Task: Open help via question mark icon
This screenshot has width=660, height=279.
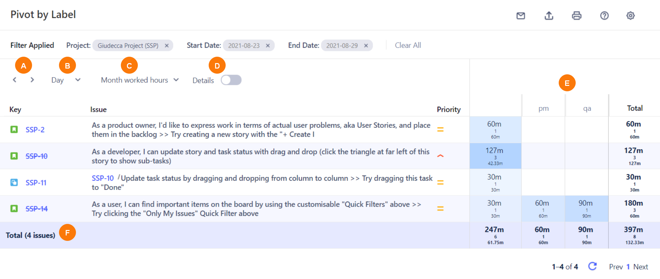Action: pyautogui.click(x=604, y=16)
